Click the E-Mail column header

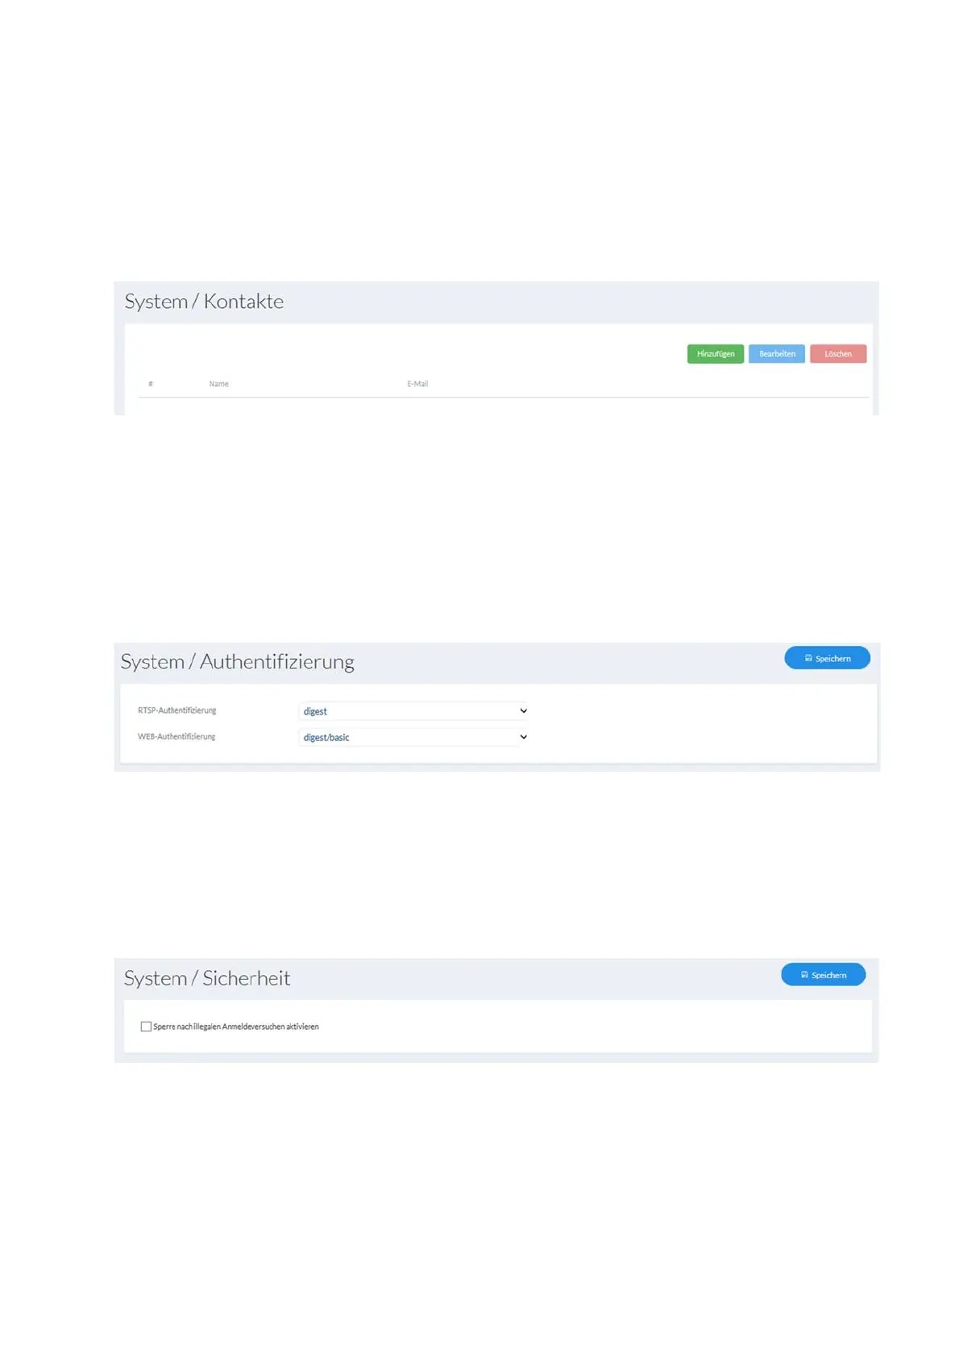coord(417,384)
